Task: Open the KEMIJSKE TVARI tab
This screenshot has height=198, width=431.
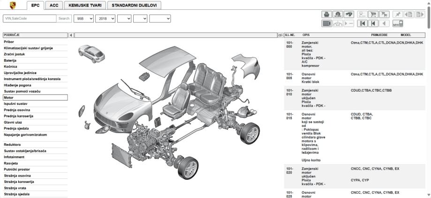Action: pos(85,5)
